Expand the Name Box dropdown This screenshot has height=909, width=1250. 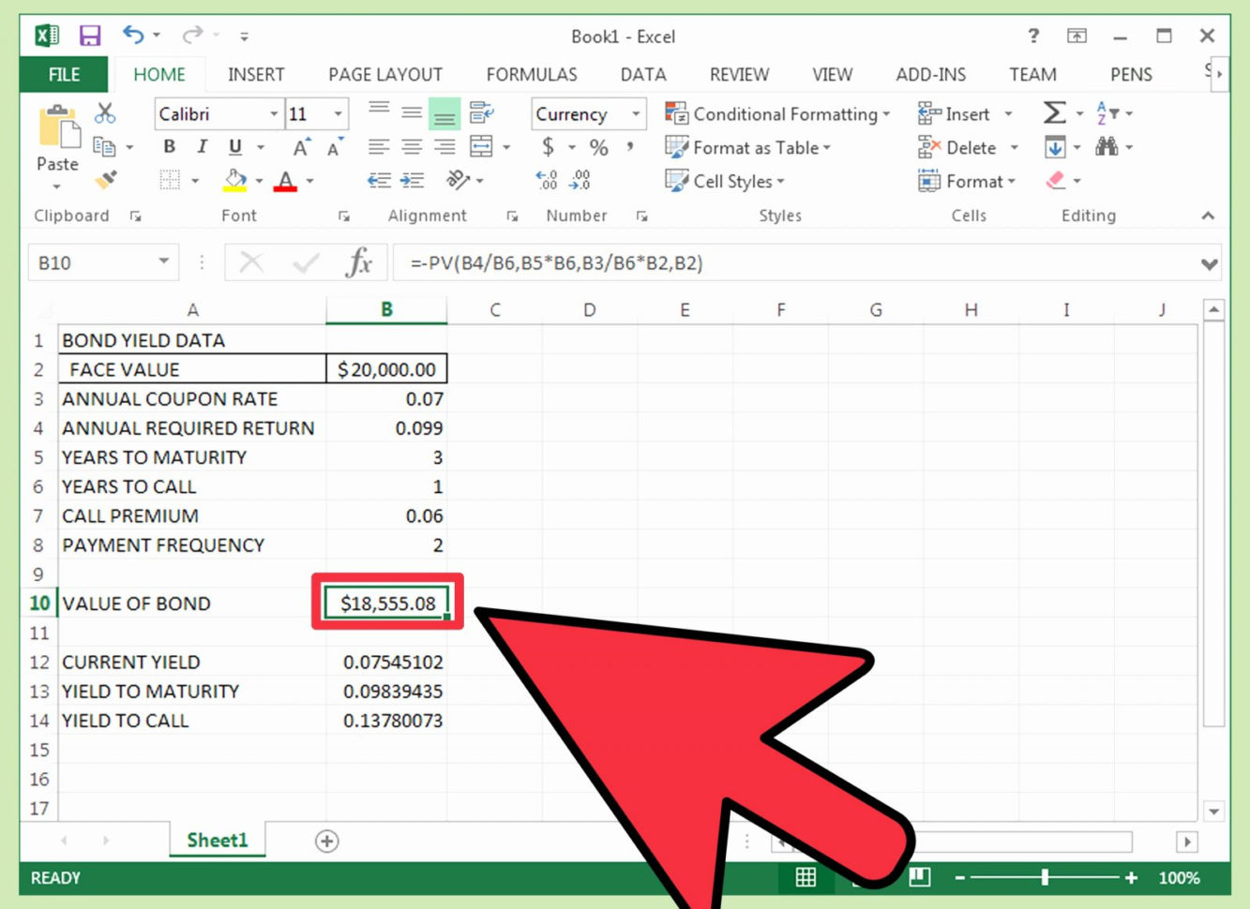(x=164, y=262)
